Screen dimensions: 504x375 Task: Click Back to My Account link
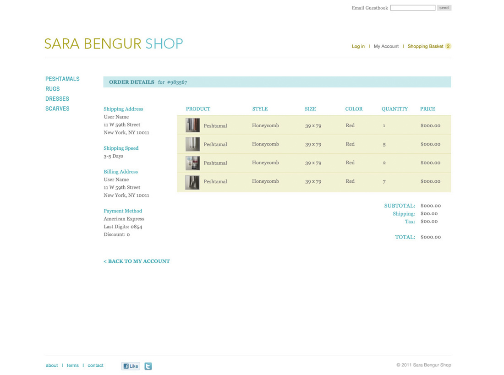coord(137,261)
